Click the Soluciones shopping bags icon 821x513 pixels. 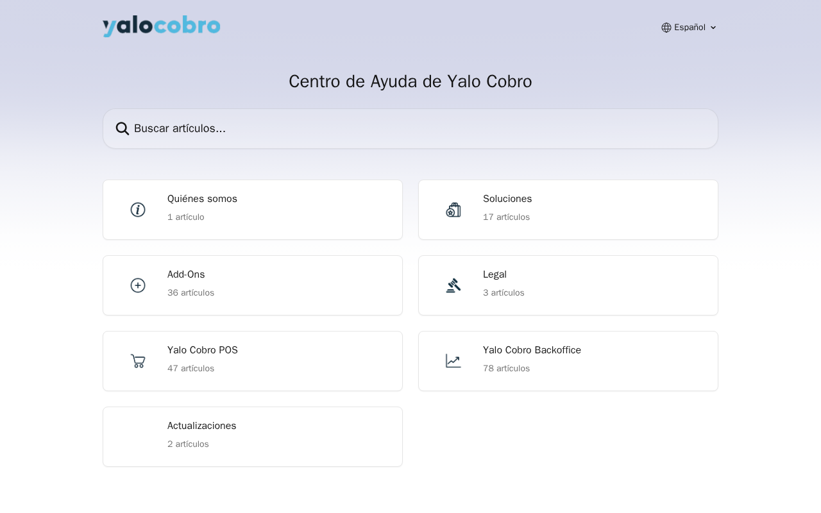453,210
